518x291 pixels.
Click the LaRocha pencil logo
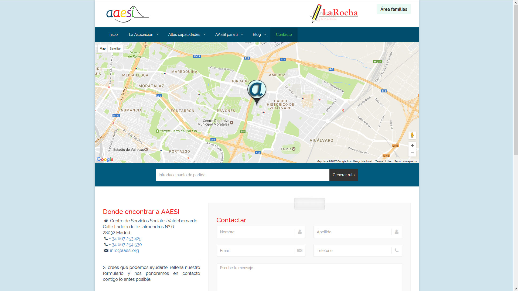(334, 13)
